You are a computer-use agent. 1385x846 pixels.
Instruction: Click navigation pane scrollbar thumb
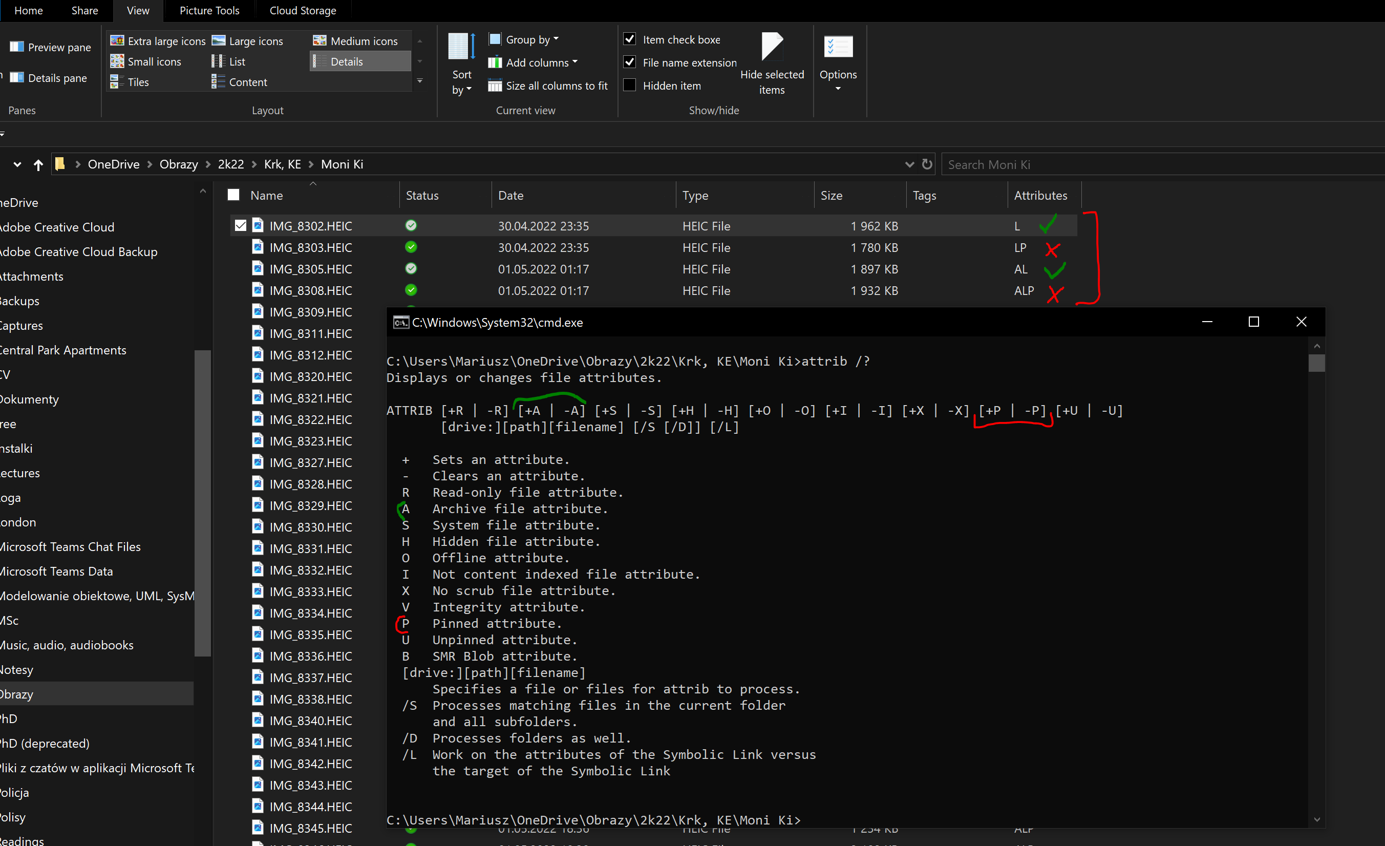click(x=202, y=502)
